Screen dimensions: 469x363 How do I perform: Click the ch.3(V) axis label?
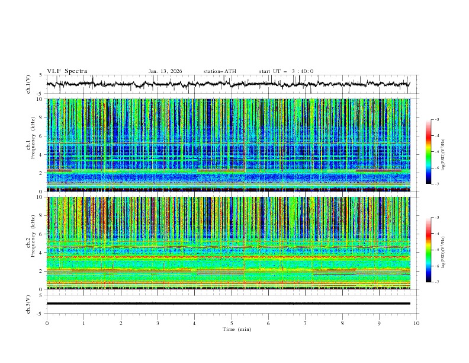(x=28, y=303)
